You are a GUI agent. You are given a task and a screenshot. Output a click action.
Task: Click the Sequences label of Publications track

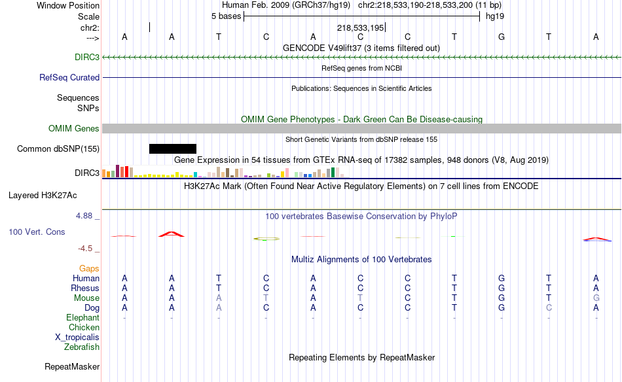pos(78,97)
